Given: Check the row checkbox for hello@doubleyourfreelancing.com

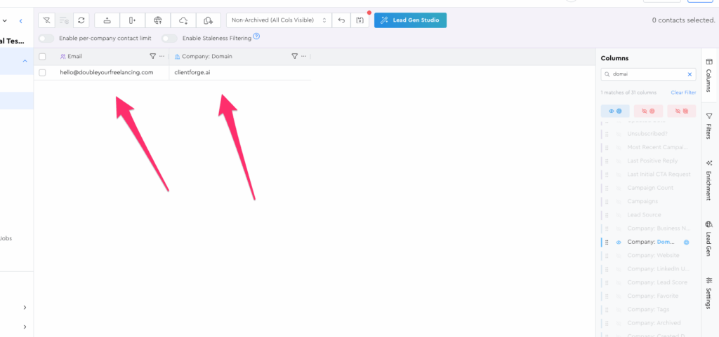Looking at the screenshot, I should [x=43, y=72].
